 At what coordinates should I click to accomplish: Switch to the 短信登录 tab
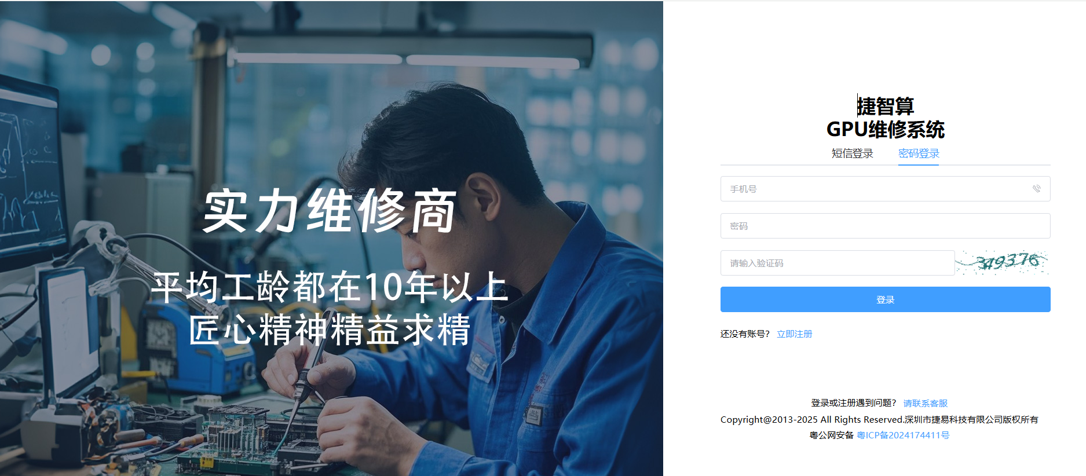tap(852, 153)
